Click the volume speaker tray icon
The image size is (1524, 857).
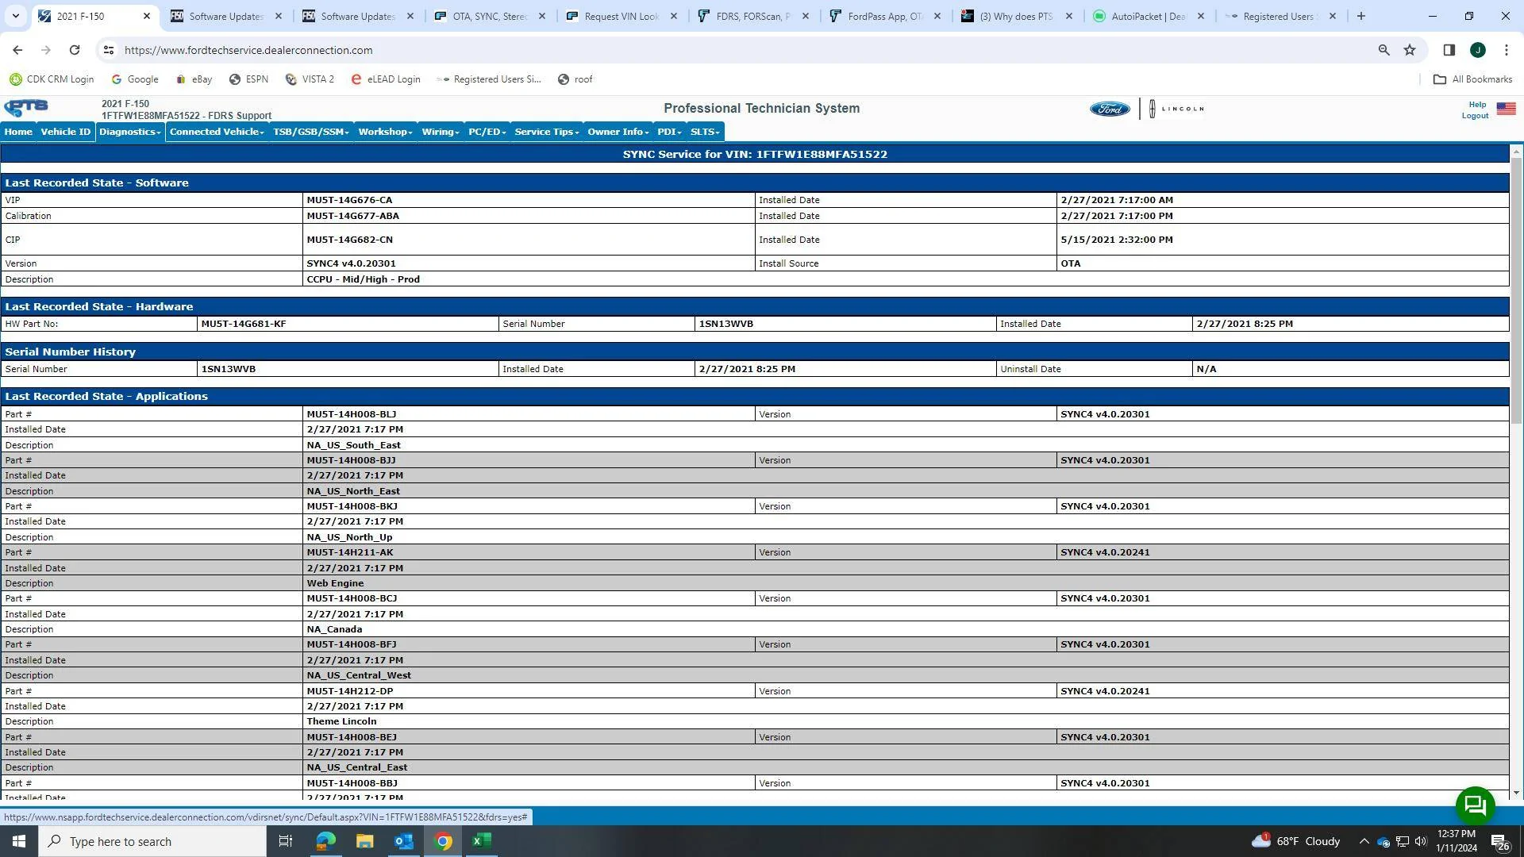(1421, 841)
